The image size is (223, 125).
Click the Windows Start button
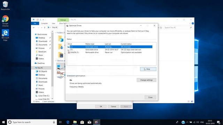tap(3, 122)
